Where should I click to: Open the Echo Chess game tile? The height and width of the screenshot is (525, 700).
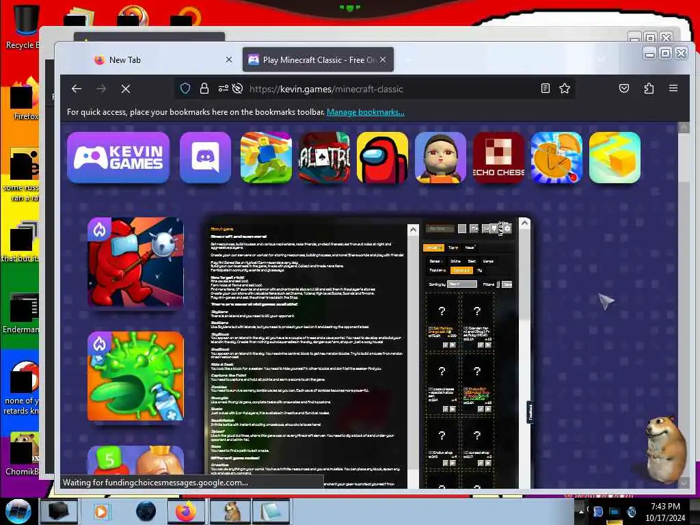coord(498,158)
